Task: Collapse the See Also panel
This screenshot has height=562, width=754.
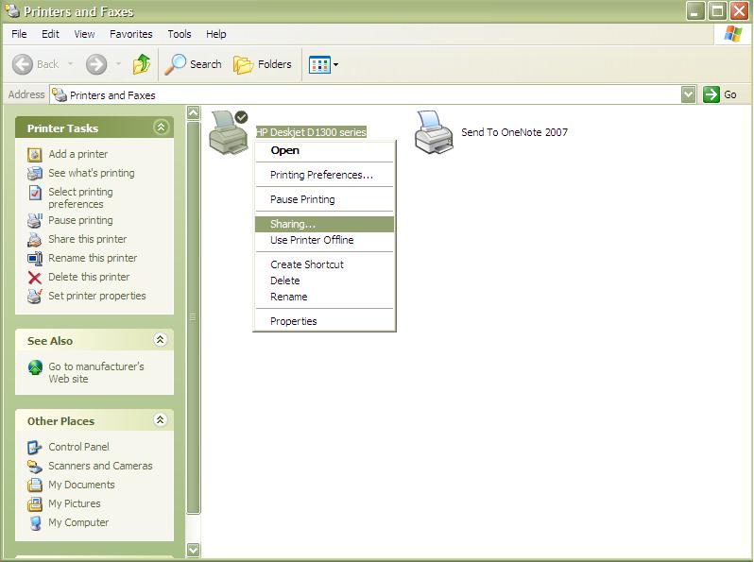Action: [x=160, y=340]
